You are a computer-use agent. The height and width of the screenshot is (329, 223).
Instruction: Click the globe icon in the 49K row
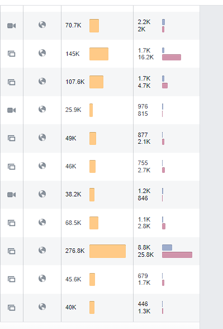click(x=42, y=138)
